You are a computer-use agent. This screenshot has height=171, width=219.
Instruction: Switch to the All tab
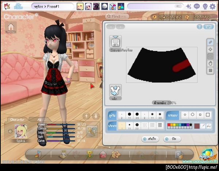[x=39, y=120]
